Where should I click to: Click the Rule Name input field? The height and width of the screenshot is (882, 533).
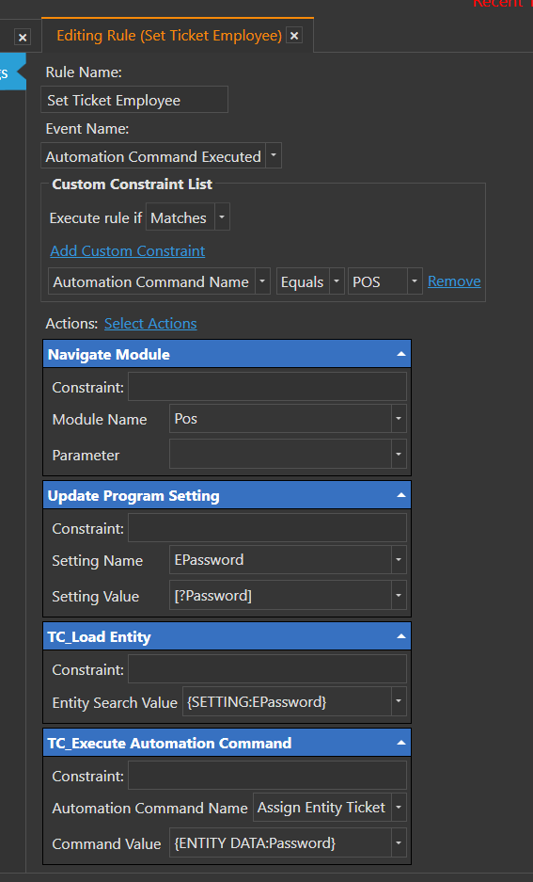134,100
